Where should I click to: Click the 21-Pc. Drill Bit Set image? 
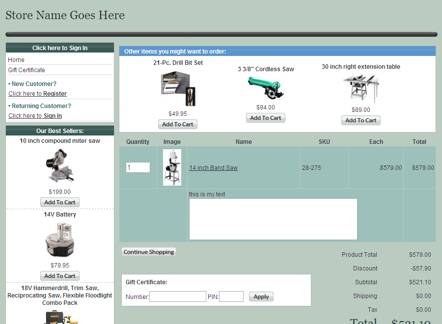pyautogui.click(x=178, y=88)
